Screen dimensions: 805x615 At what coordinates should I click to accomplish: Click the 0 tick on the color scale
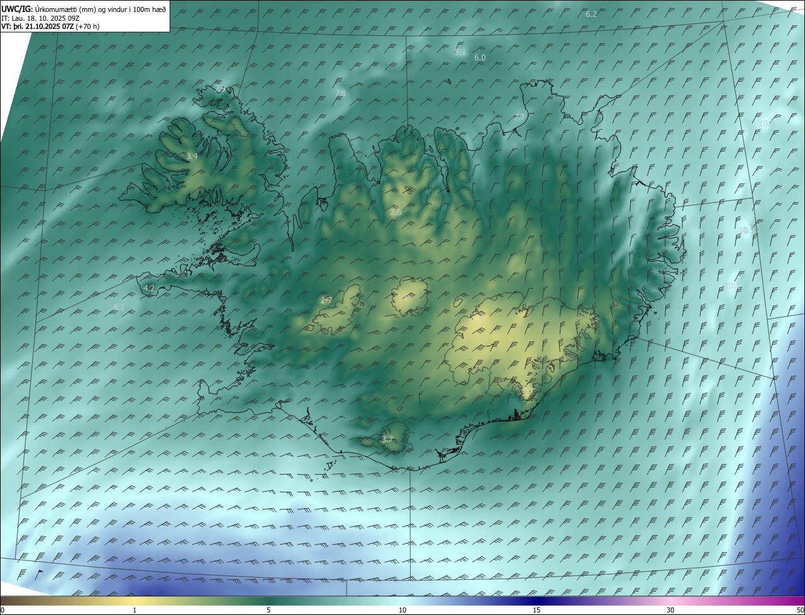pyautogui.click(x=3, y=610)
